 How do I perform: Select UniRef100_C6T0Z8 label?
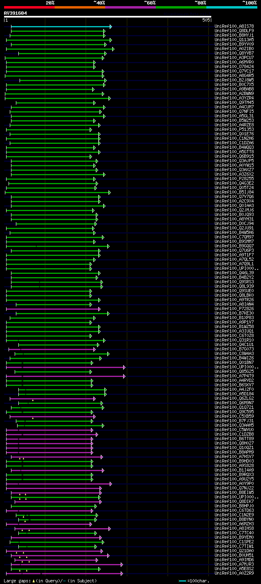234,336
